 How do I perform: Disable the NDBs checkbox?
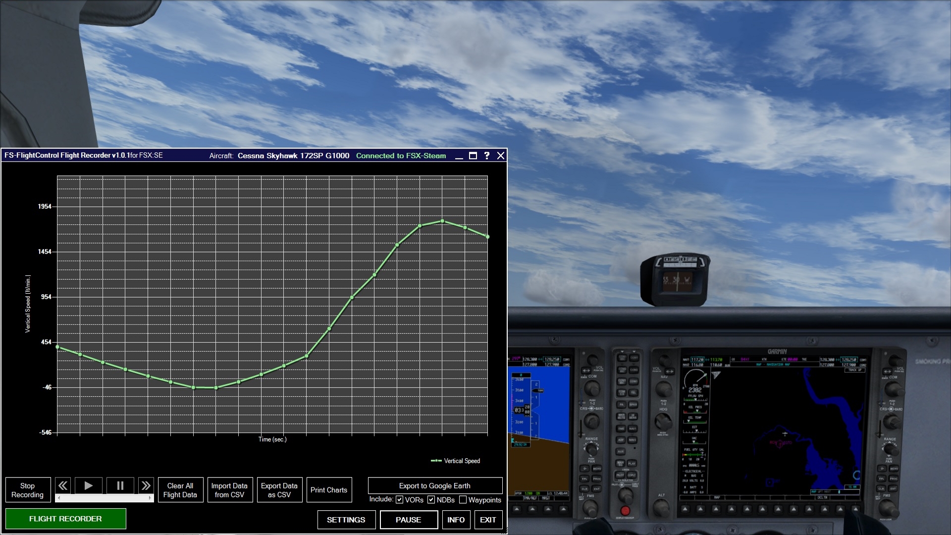(431, 500)
